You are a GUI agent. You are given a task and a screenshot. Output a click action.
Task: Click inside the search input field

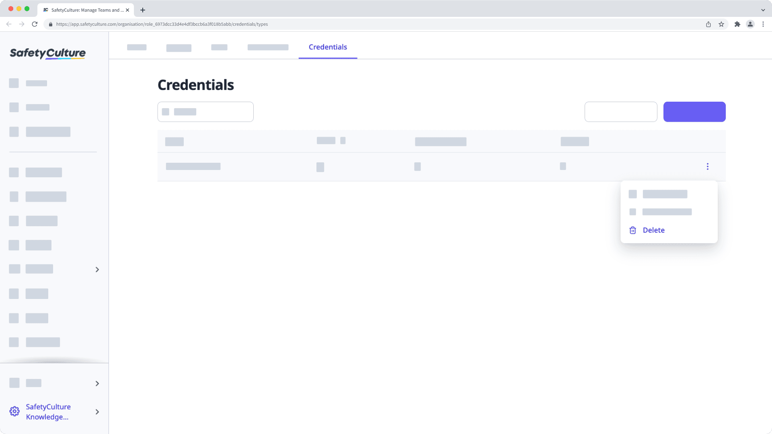point(205,112)
